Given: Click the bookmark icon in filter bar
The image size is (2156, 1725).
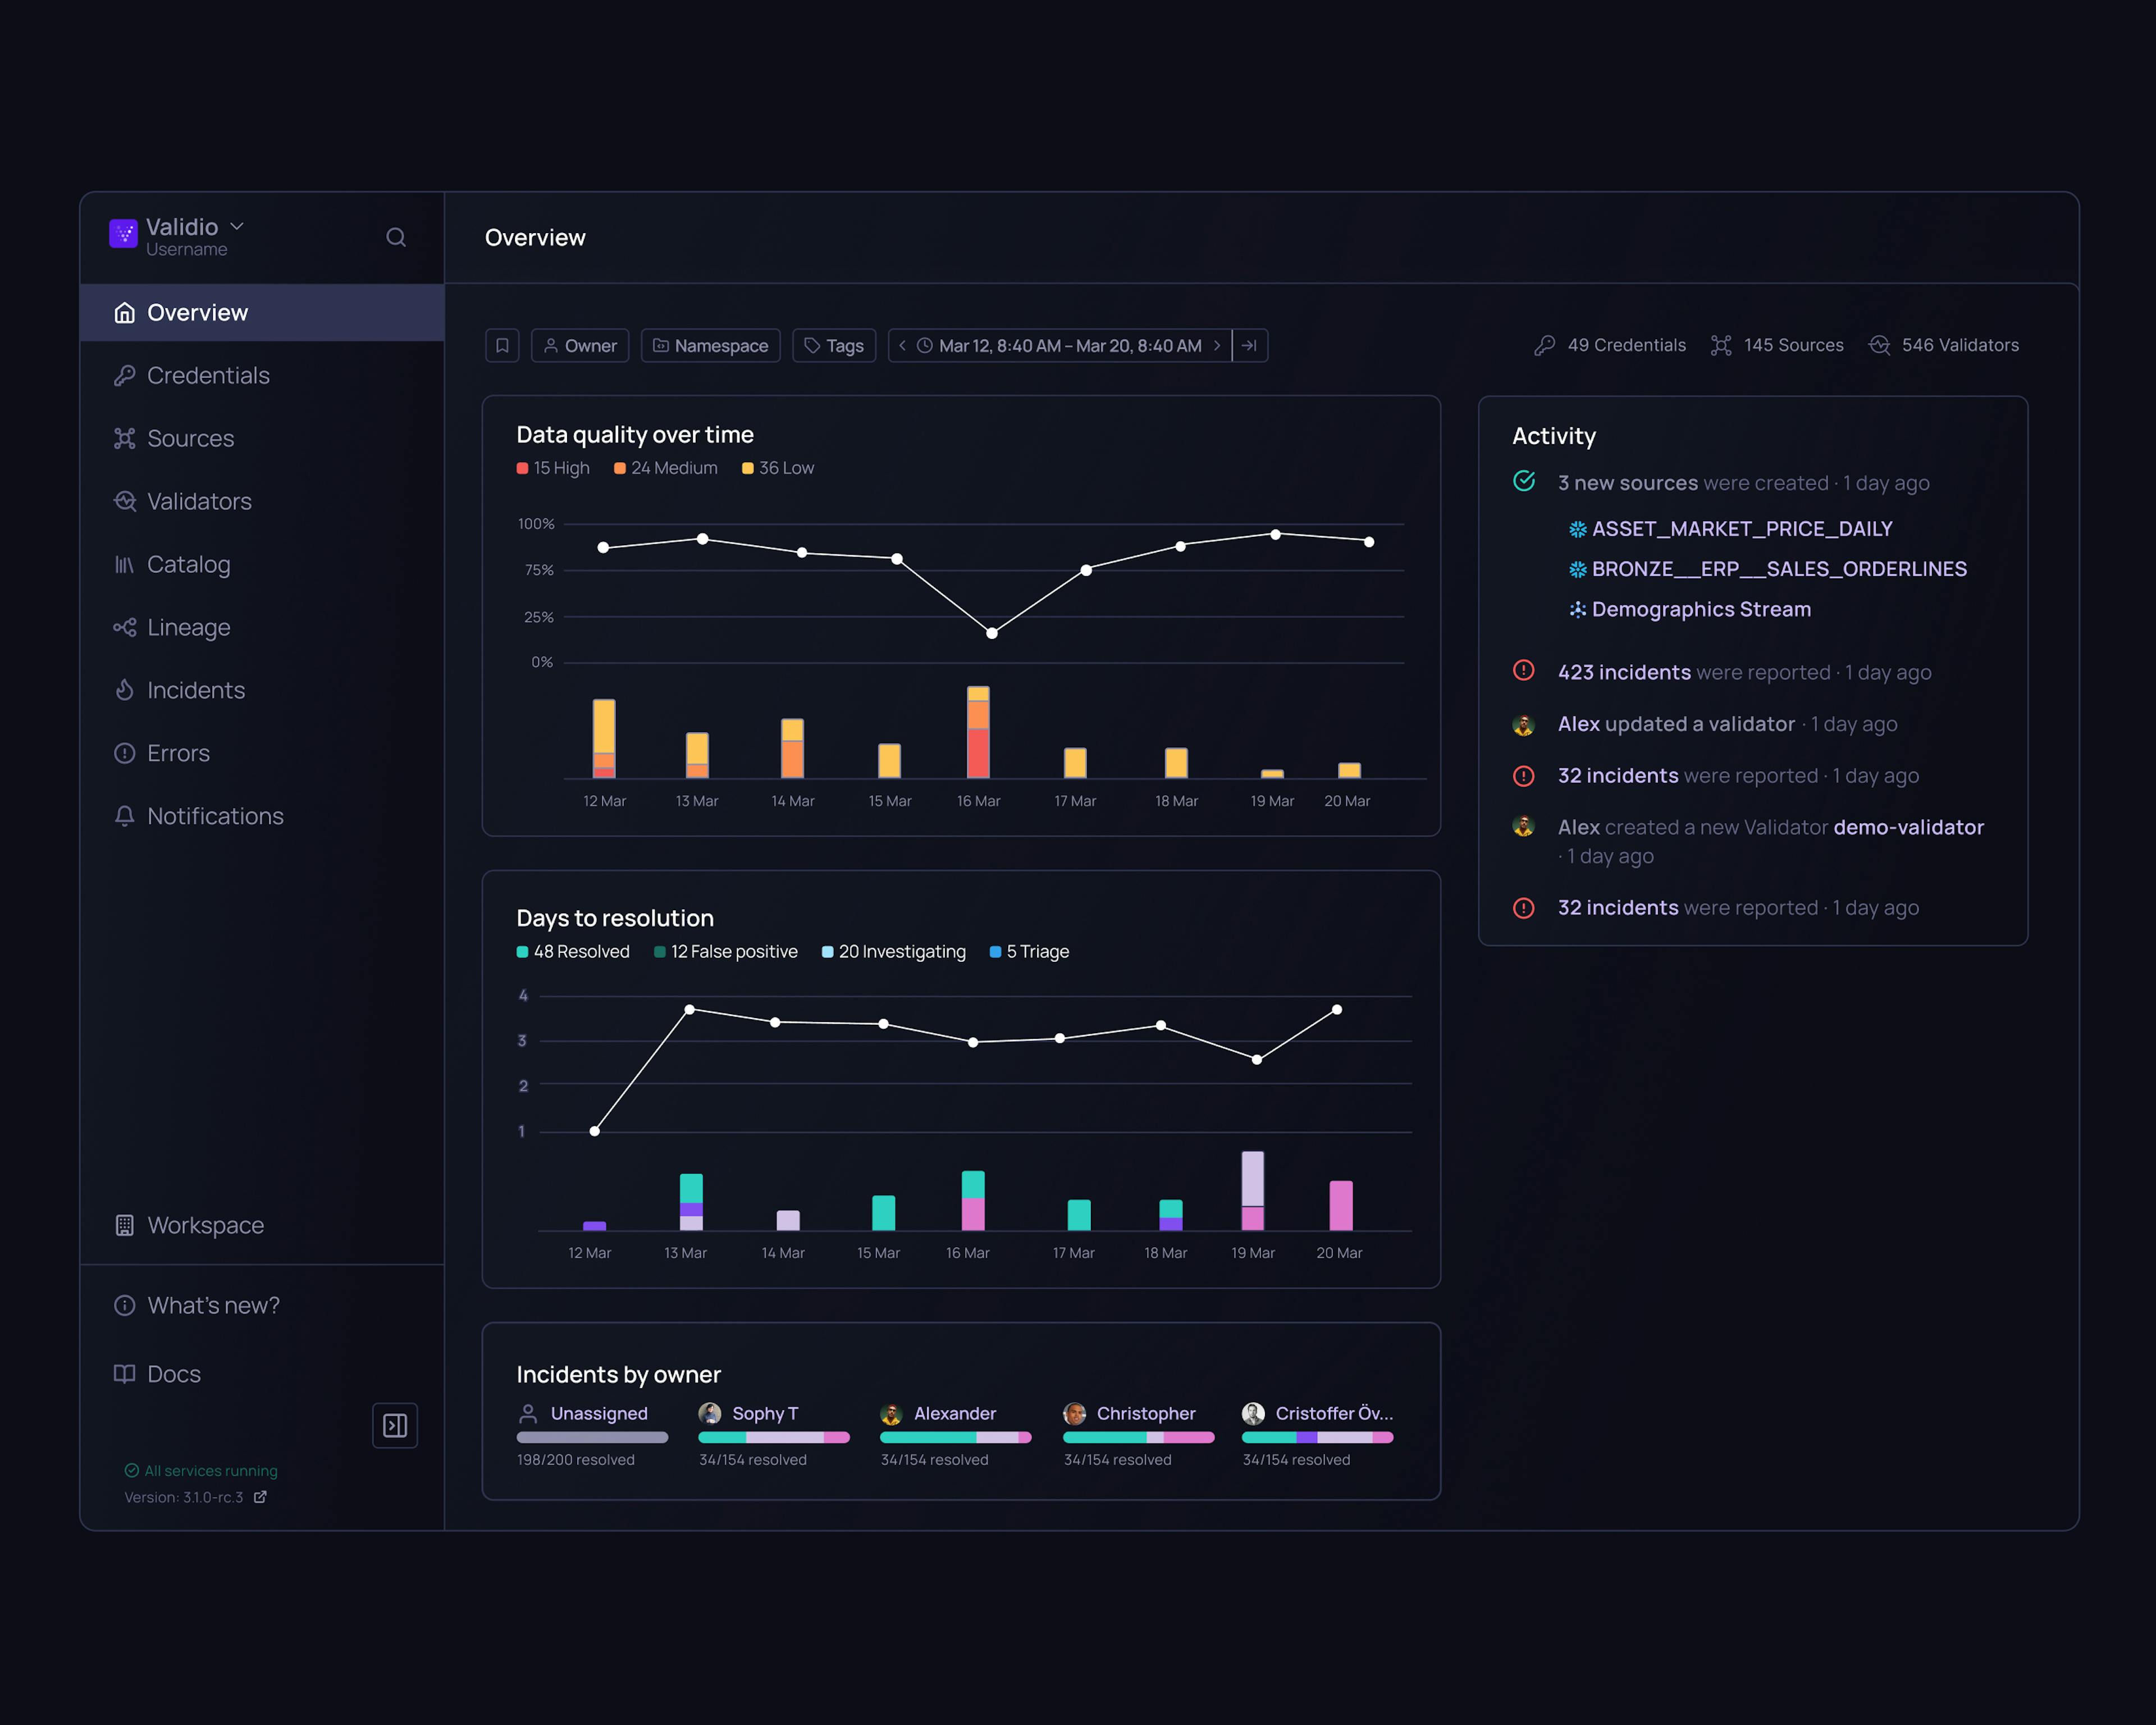Looking at the screenshot, I should [502, 345].
